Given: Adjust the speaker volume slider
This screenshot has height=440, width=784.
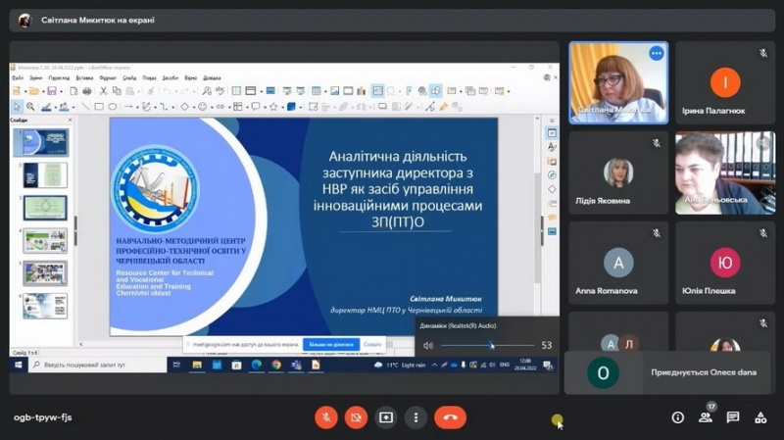Looking at the screenshot, I should (x=491, y=345).
